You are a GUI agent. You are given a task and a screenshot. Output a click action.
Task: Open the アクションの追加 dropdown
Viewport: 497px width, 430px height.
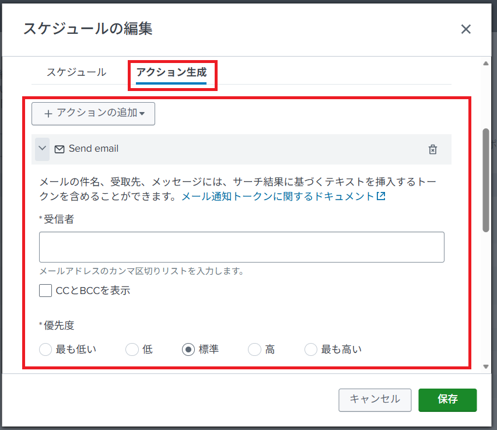(x=93, y=113)
